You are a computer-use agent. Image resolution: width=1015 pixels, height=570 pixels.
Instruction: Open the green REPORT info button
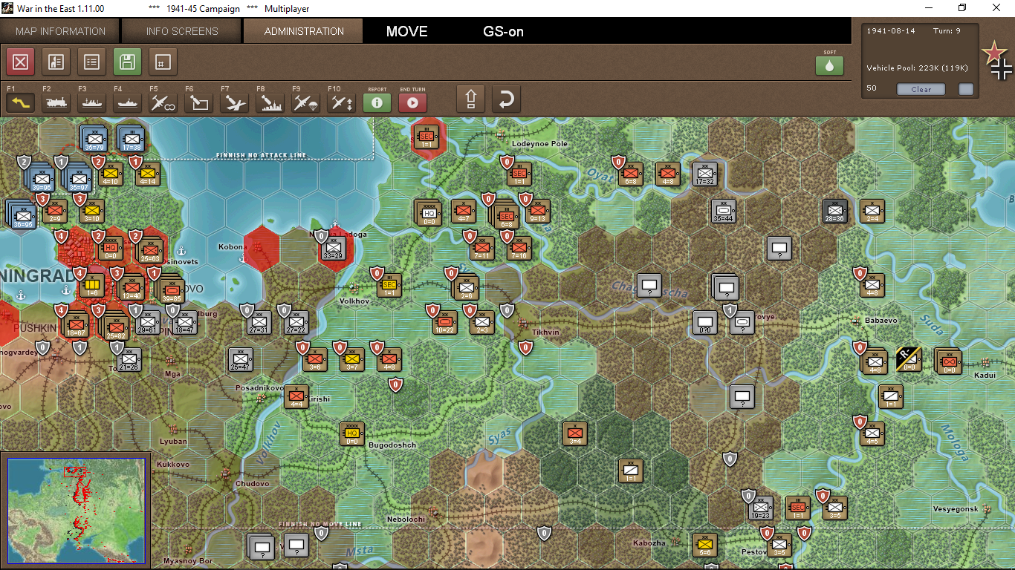tap(377, 103)
